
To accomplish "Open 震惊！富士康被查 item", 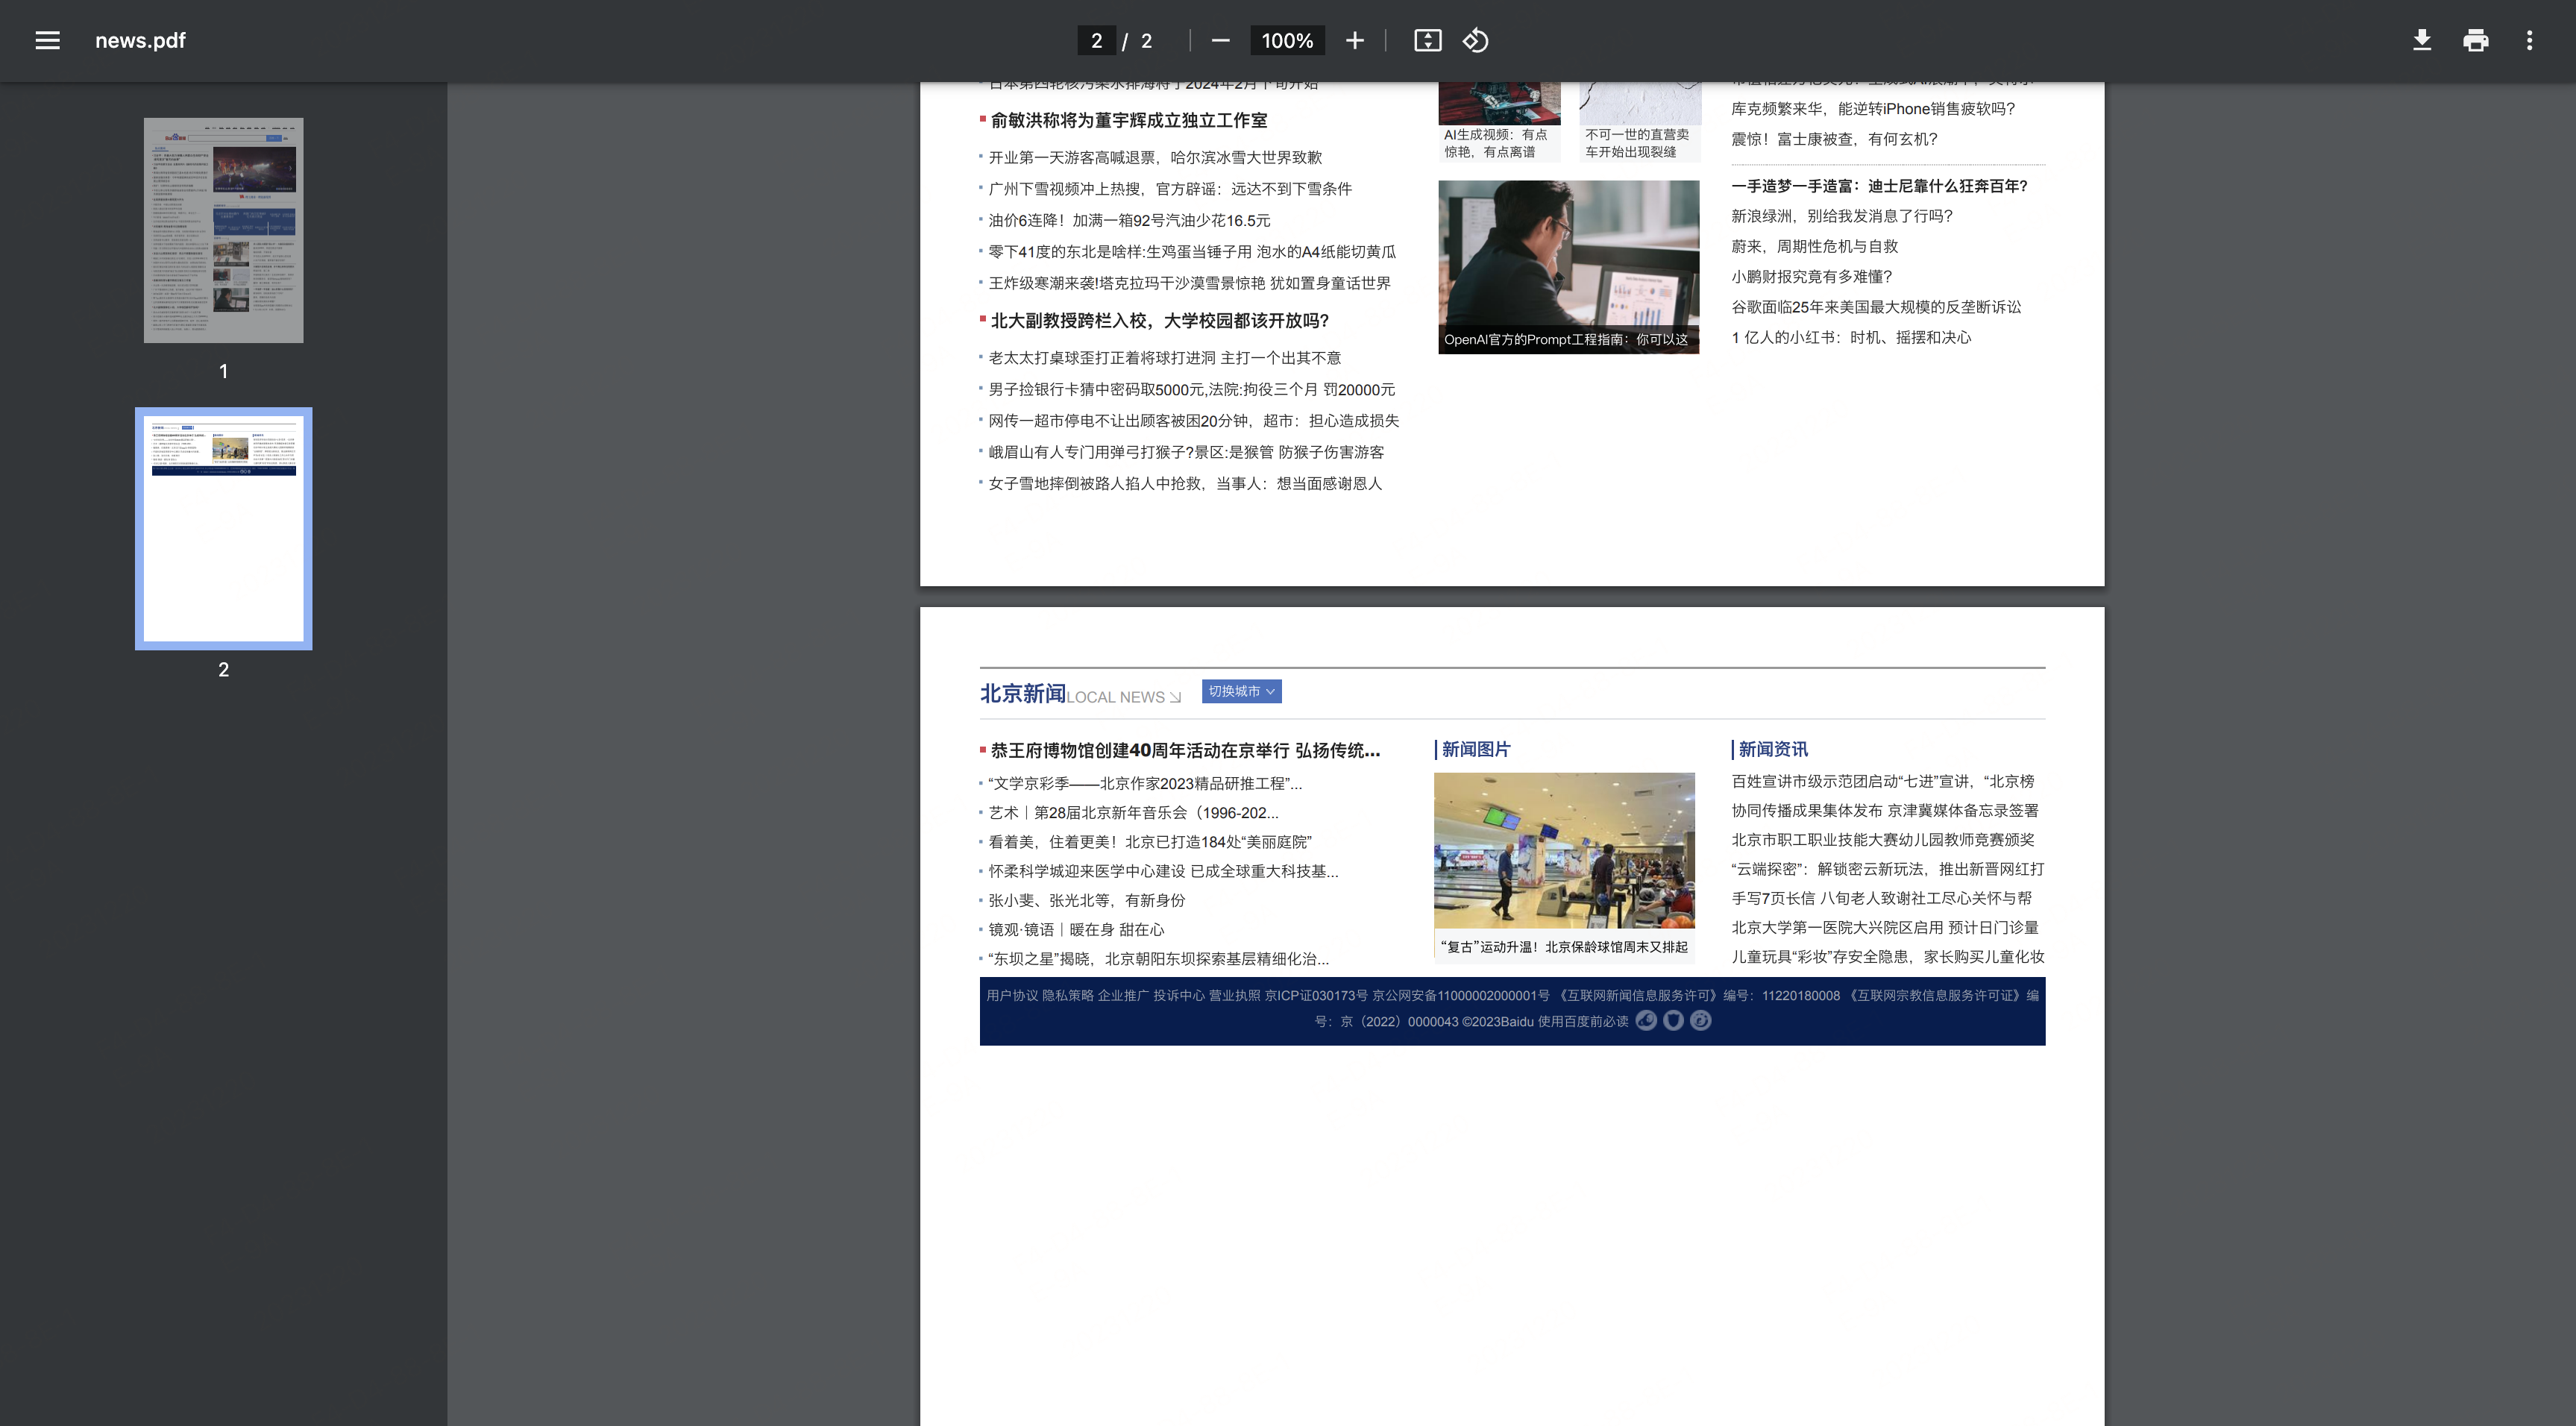I will [1834, 139].
